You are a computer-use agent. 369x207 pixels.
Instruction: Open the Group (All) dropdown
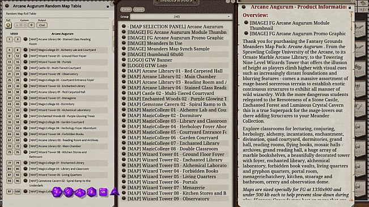click(181, 16)
